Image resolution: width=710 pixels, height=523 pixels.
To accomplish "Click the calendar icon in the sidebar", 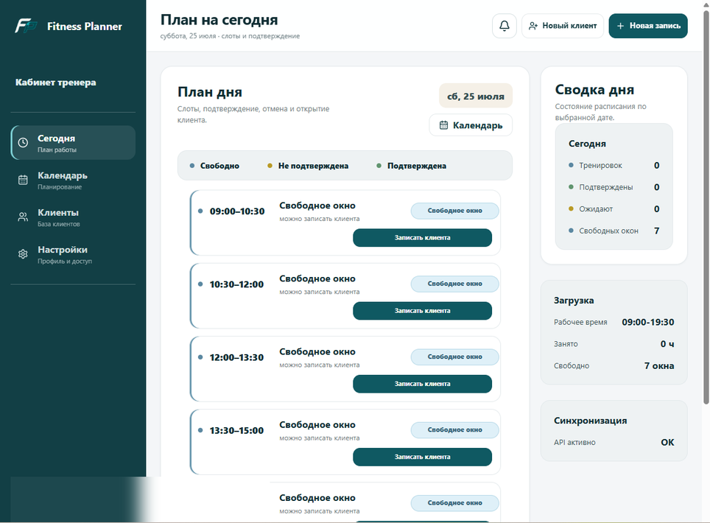I will point(23,180).
